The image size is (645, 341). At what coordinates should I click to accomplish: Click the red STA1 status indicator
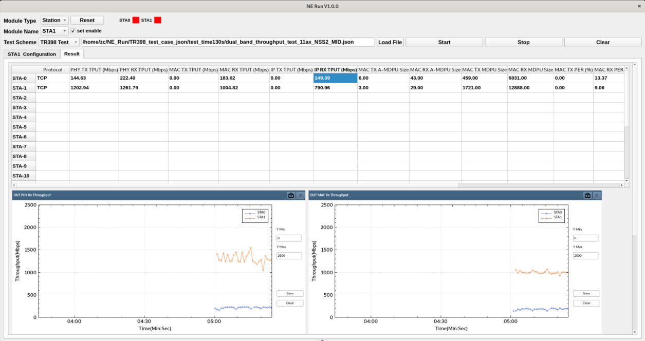pos(158,20)
